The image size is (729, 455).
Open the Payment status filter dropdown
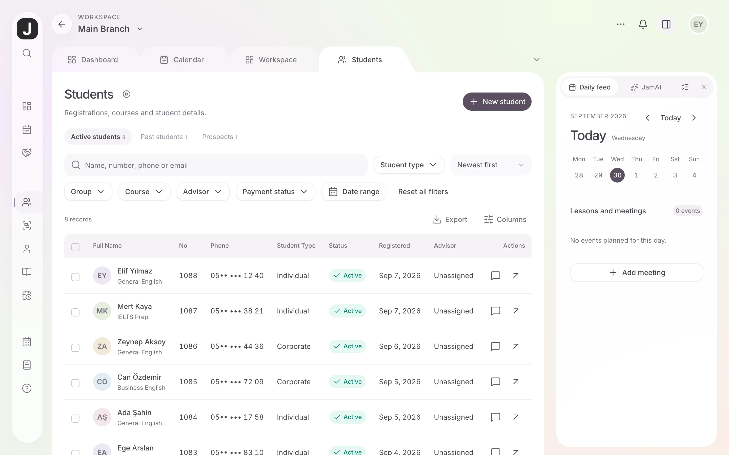tap(275, 192)
